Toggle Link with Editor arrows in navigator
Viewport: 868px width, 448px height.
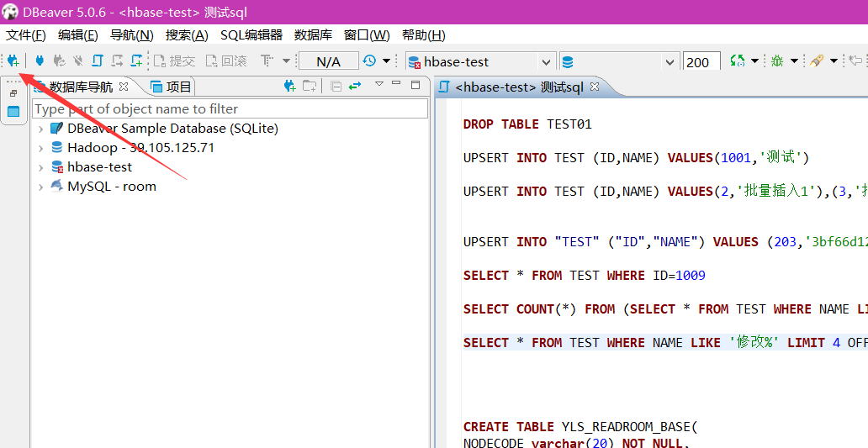click(x=355, y=86)
